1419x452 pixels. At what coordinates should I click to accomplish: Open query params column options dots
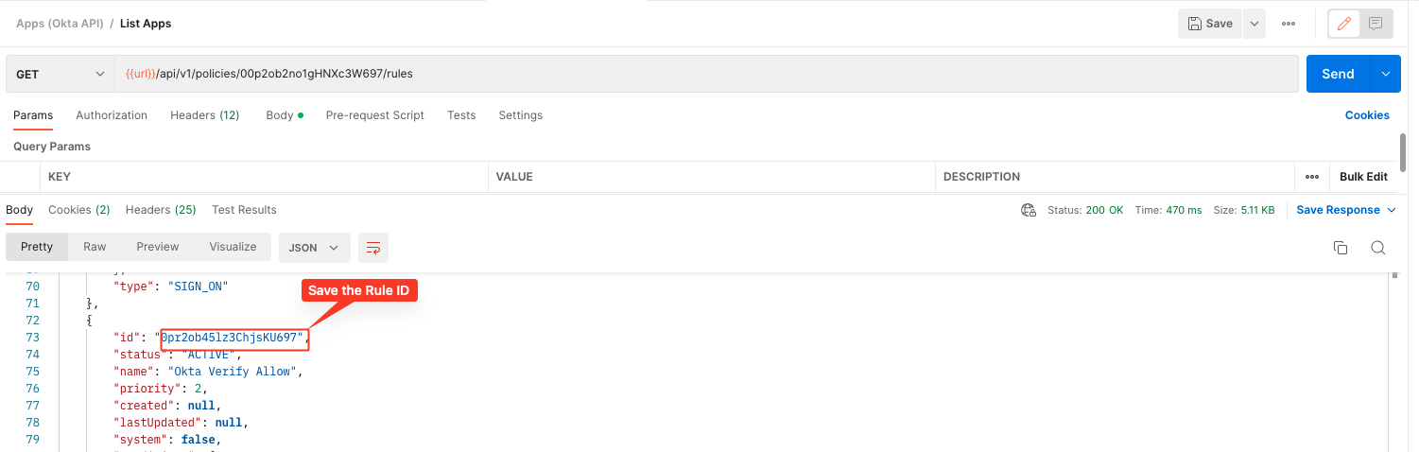[1311, 177]
